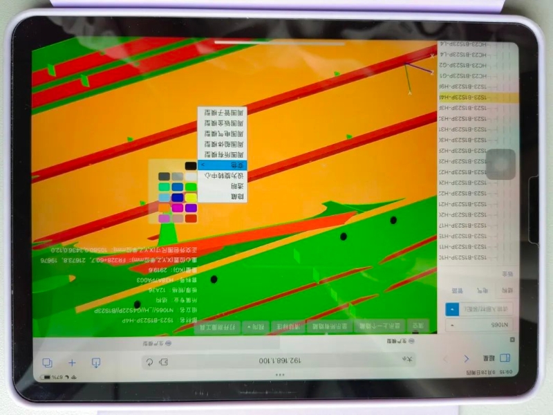Show the Safari tab overview icon
Screen dimensions: 553x415
47,362
